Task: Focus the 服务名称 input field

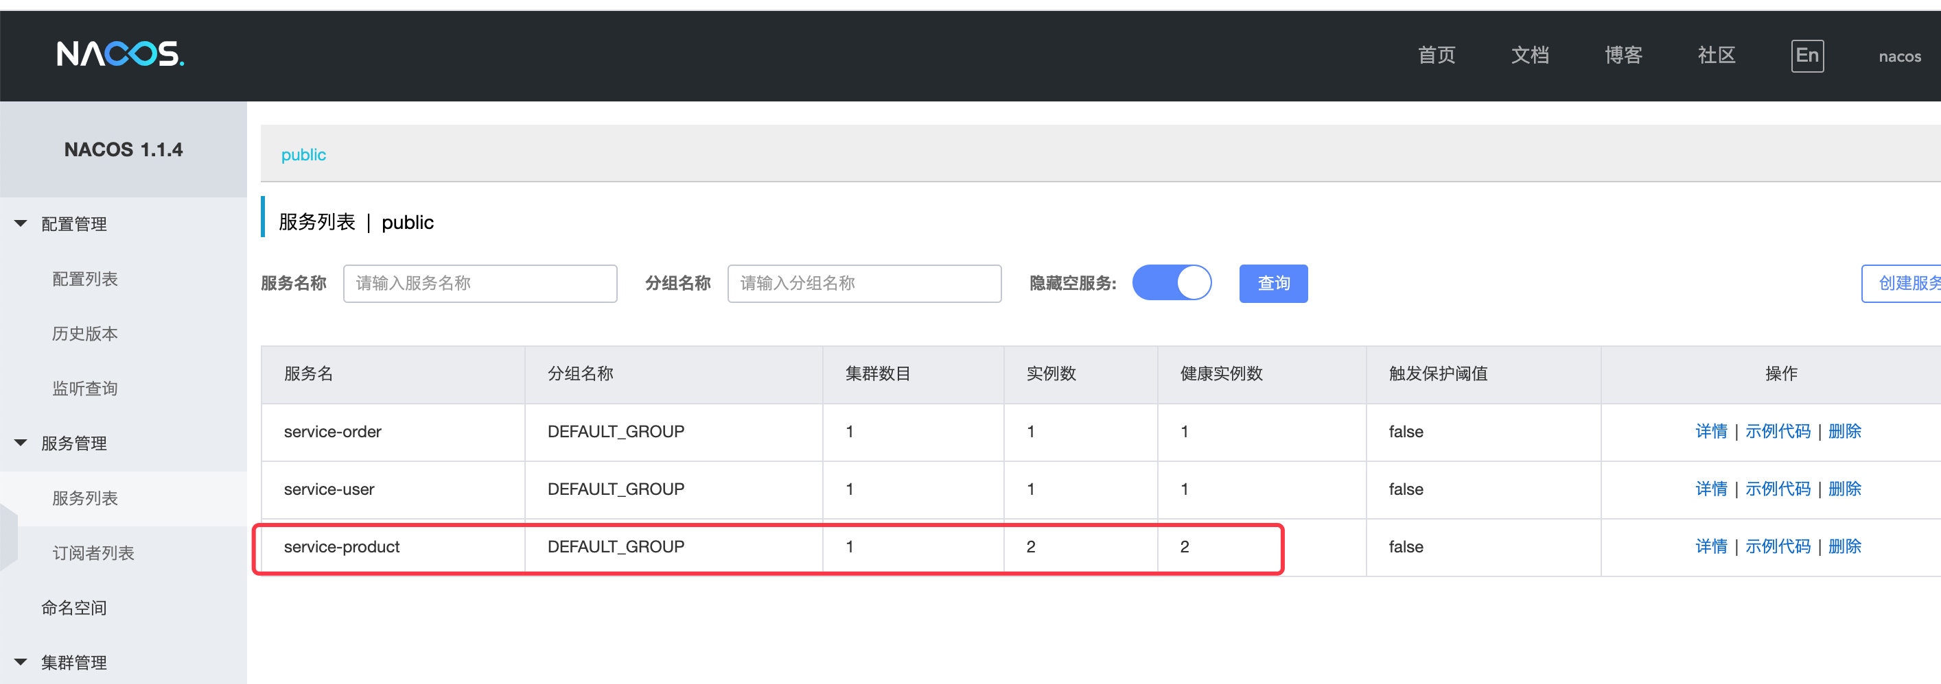Action: (480, 283)
